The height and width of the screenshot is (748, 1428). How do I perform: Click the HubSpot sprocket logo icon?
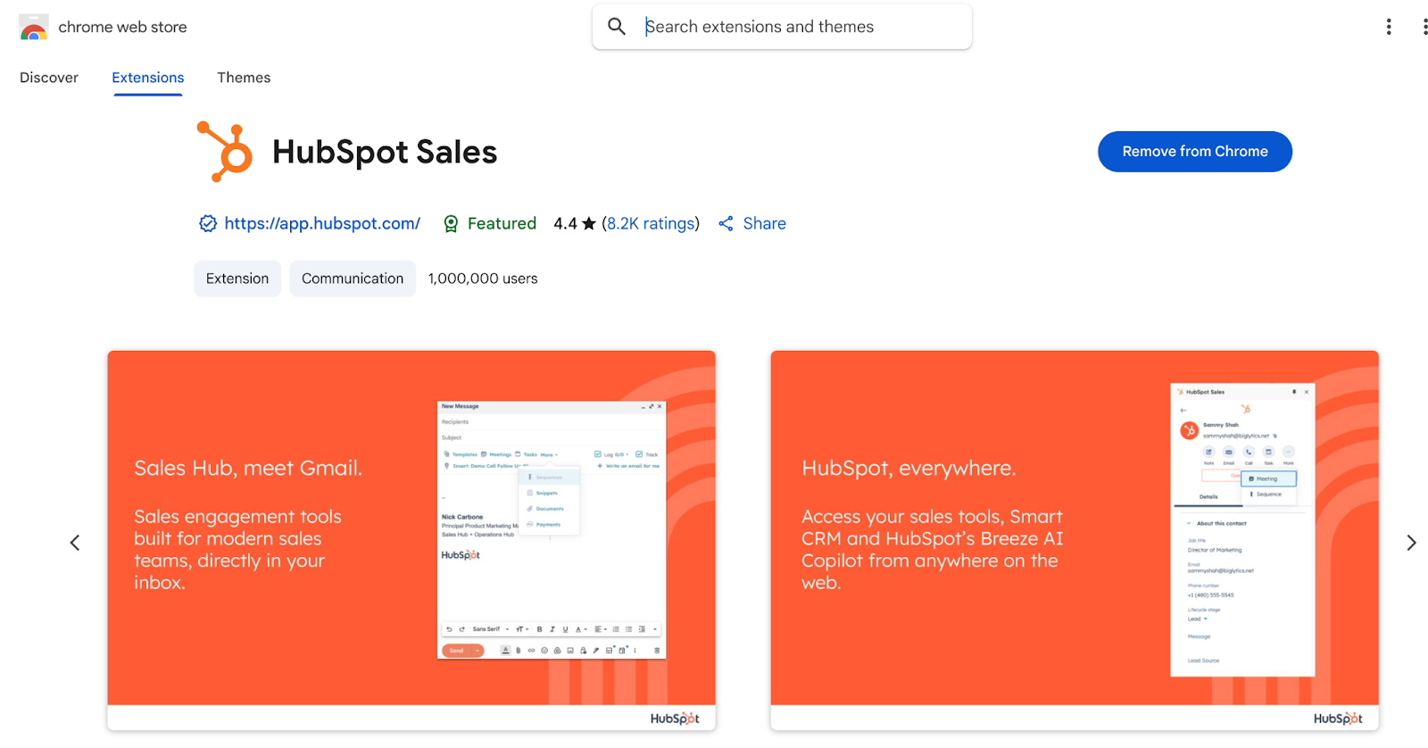(x=225, y=152)
